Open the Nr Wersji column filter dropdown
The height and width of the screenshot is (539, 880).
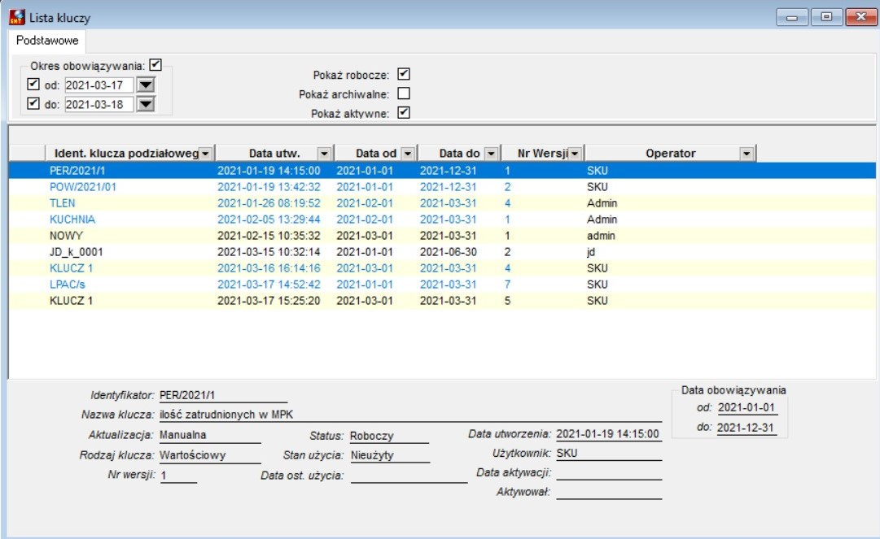click(x=575, y=154)
